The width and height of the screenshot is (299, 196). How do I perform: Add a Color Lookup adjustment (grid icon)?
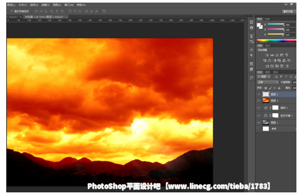coord(289,61)
